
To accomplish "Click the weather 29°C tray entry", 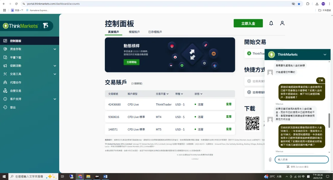I will [273, 176].
